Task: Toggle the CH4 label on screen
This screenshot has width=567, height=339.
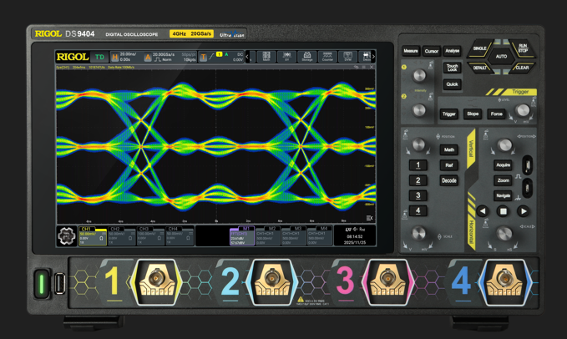Action: [x=173, y=229]
